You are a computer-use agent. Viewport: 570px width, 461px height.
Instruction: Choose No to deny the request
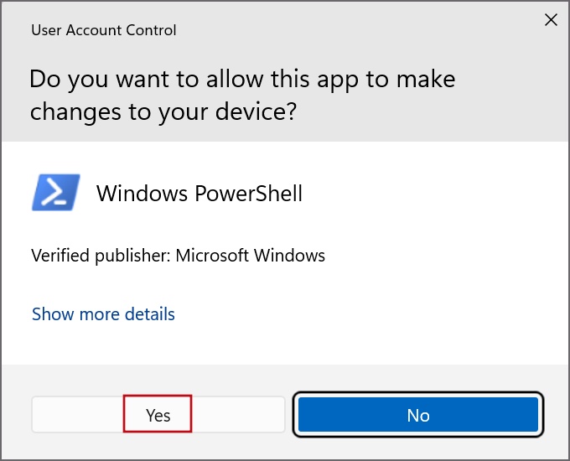418,414
